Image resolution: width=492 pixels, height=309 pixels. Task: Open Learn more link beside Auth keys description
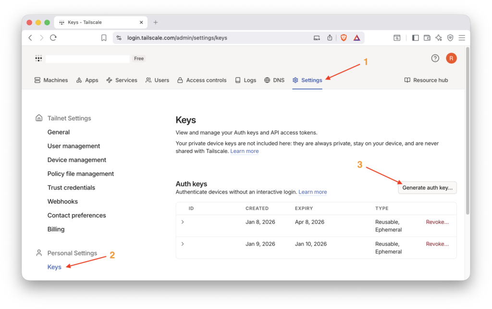tap(312, 192)
